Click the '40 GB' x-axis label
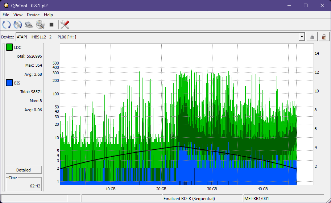The height and width of the screenshot is (203, 331). point(262,189)
